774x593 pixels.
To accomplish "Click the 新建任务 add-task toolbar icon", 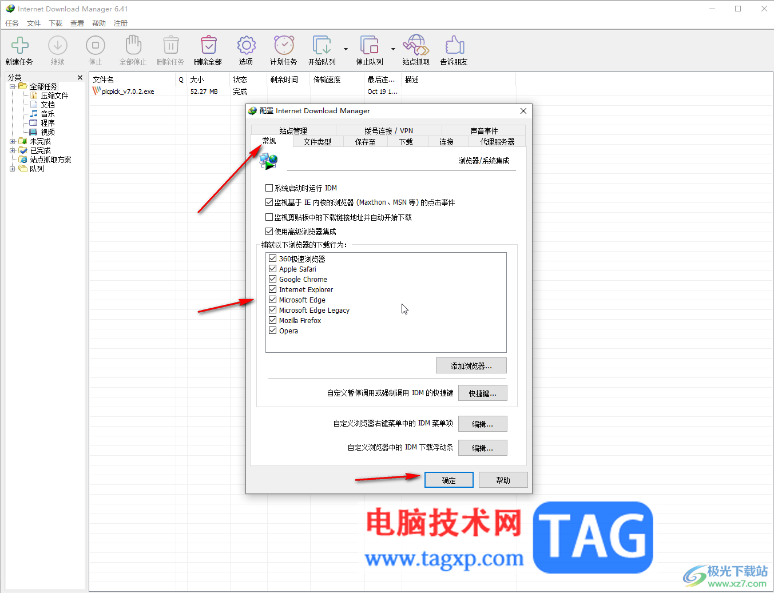I will [x=19, y=45].
